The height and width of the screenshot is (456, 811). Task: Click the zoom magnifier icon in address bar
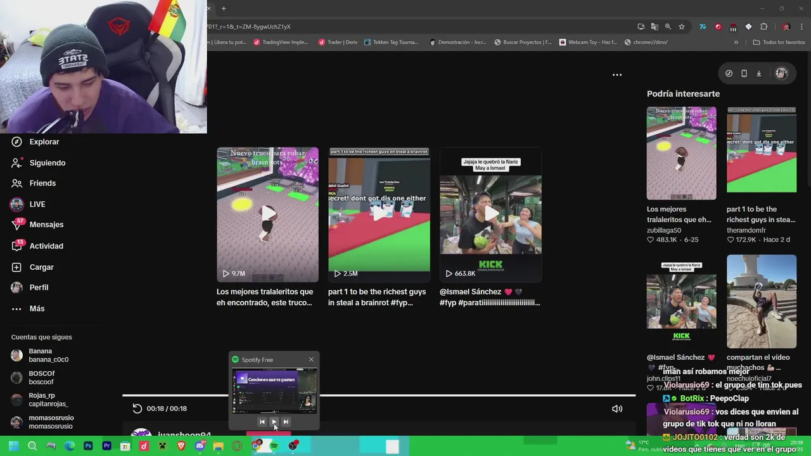(668, 27)
